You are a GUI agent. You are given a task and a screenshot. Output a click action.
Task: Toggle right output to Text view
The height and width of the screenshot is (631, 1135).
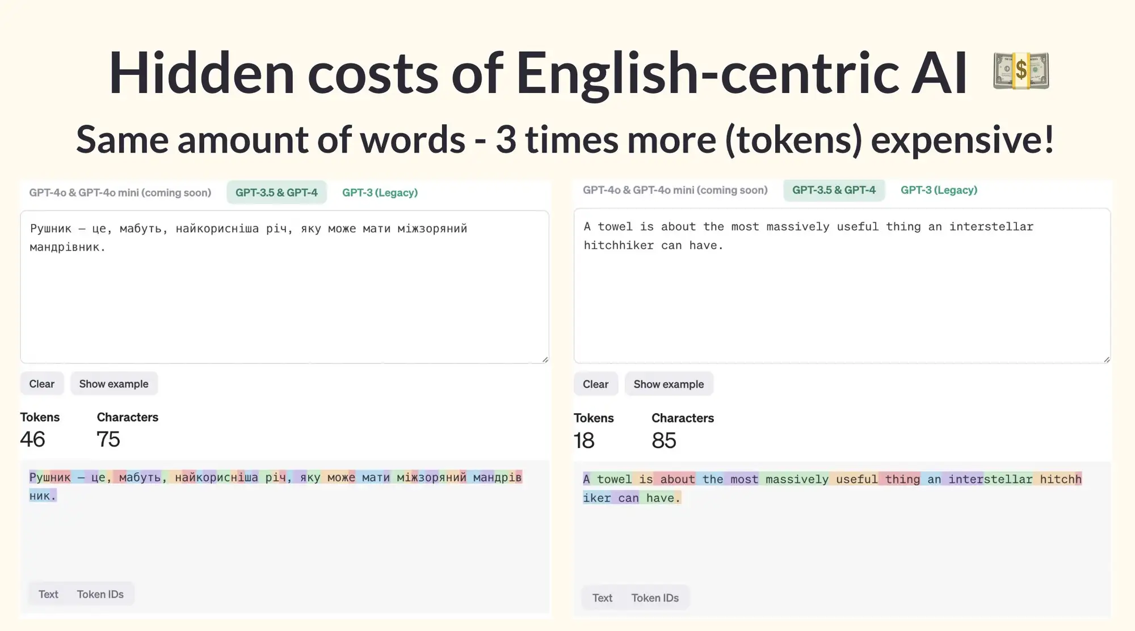602,598
